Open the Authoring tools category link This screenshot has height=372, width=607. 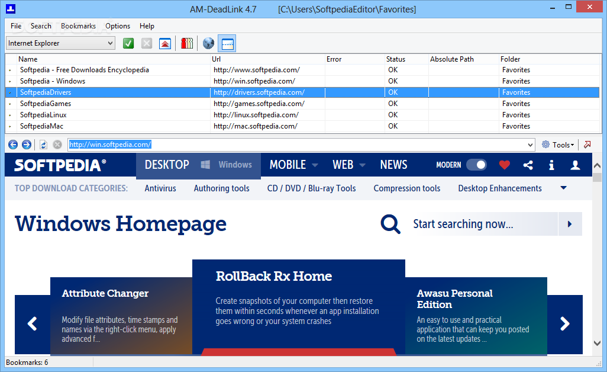pyautogui.click(x=221, y=188)
